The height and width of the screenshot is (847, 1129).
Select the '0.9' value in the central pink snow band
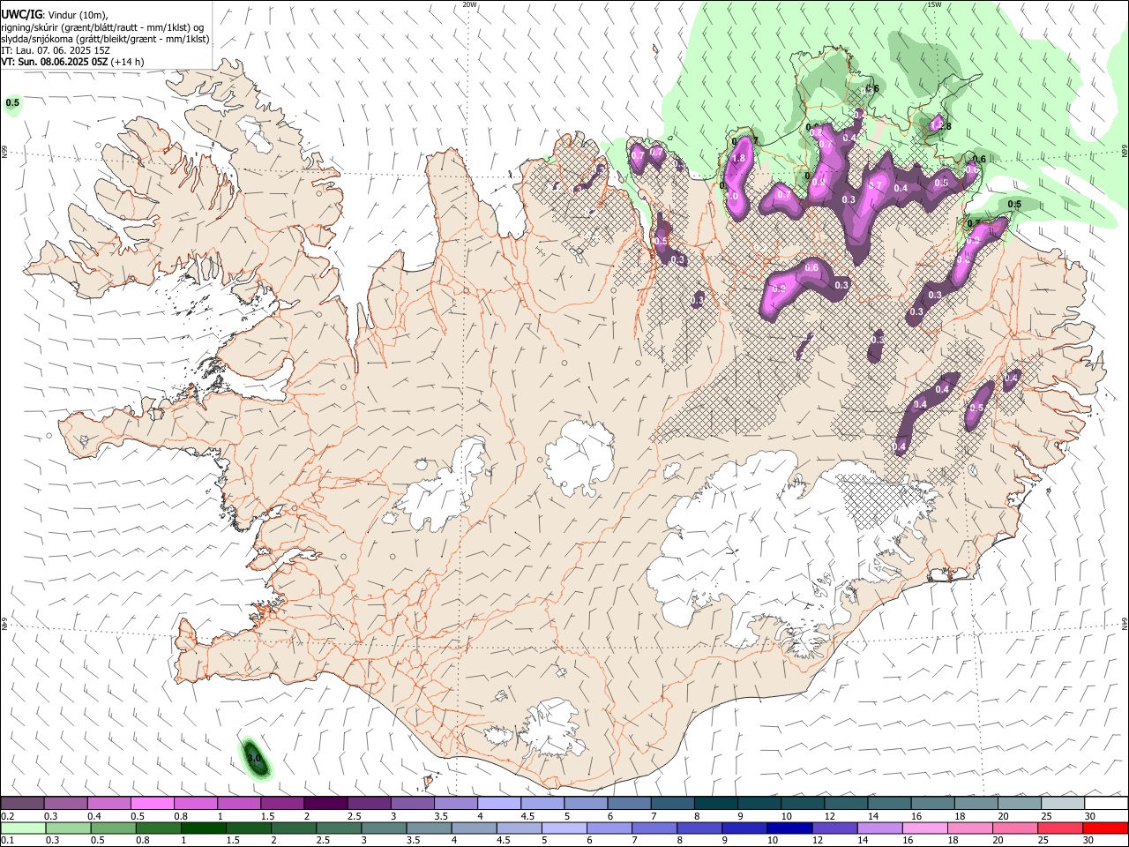(x=779, y=289)
